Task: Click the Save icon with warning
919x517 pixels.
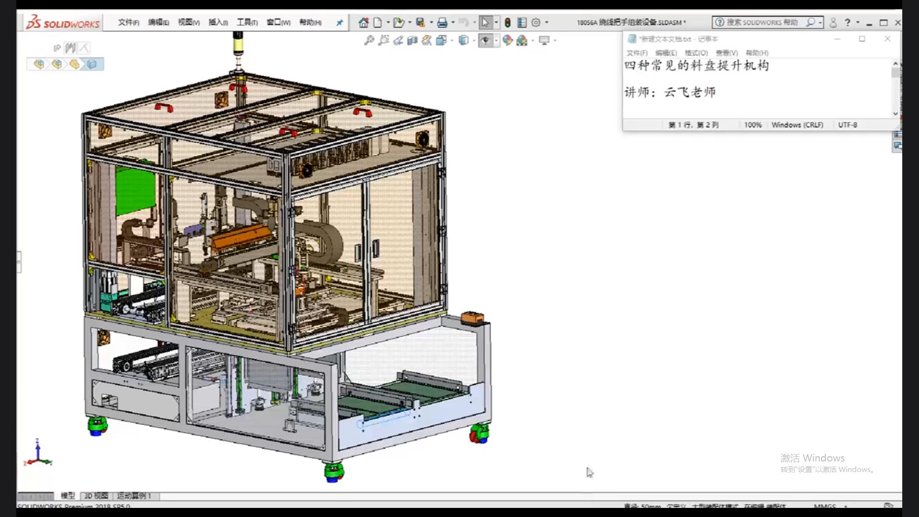Action: click(x=420, y=22)
